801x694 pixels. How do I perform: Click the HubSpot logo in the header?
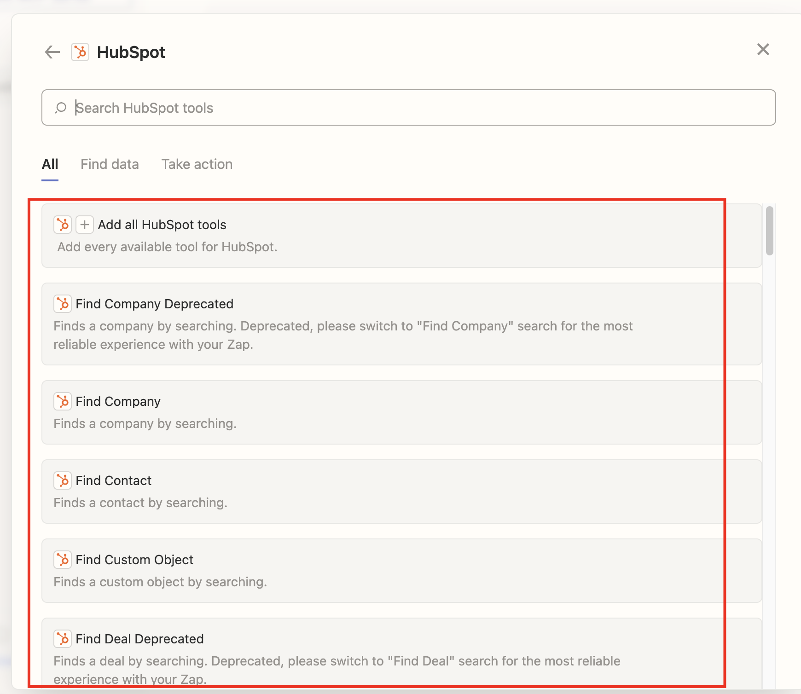(80, 52)
